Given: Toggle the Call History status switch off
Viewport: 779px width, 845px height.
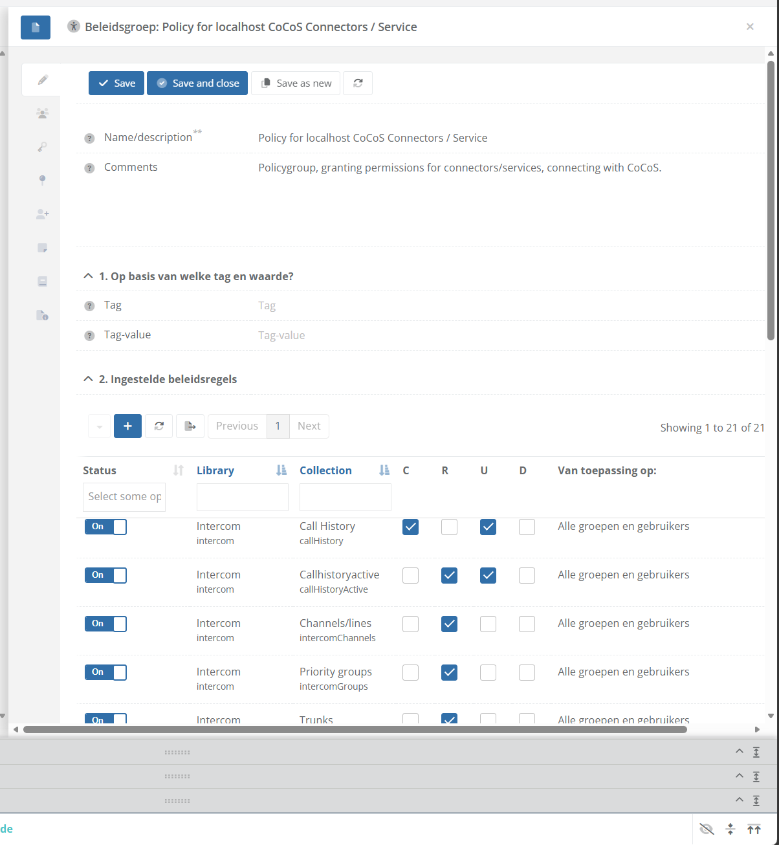Looking at the screenshot, I should point(105,527).
